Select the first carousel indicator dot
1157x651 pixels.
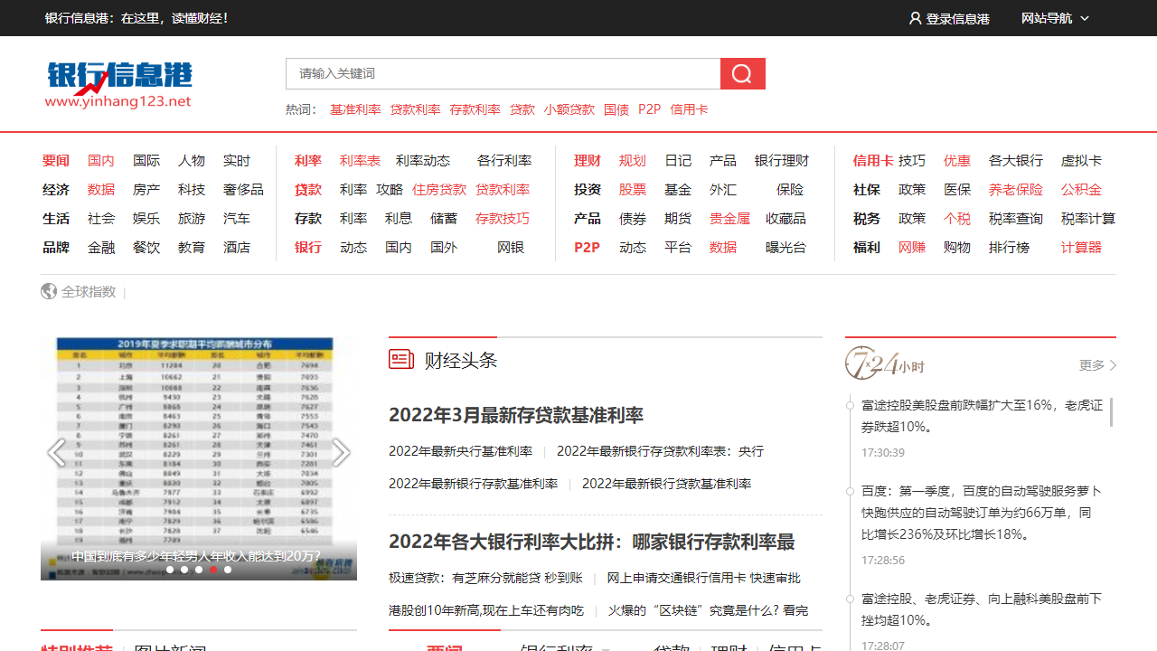(x=170, y=570)
